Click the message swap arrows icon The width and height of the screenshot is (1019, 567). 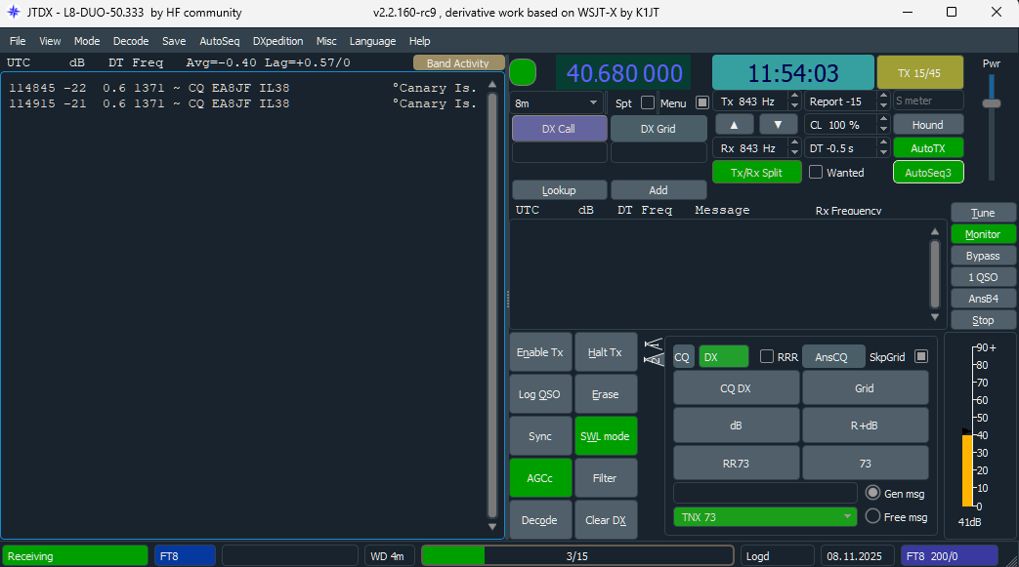click(x=654, y=352)
